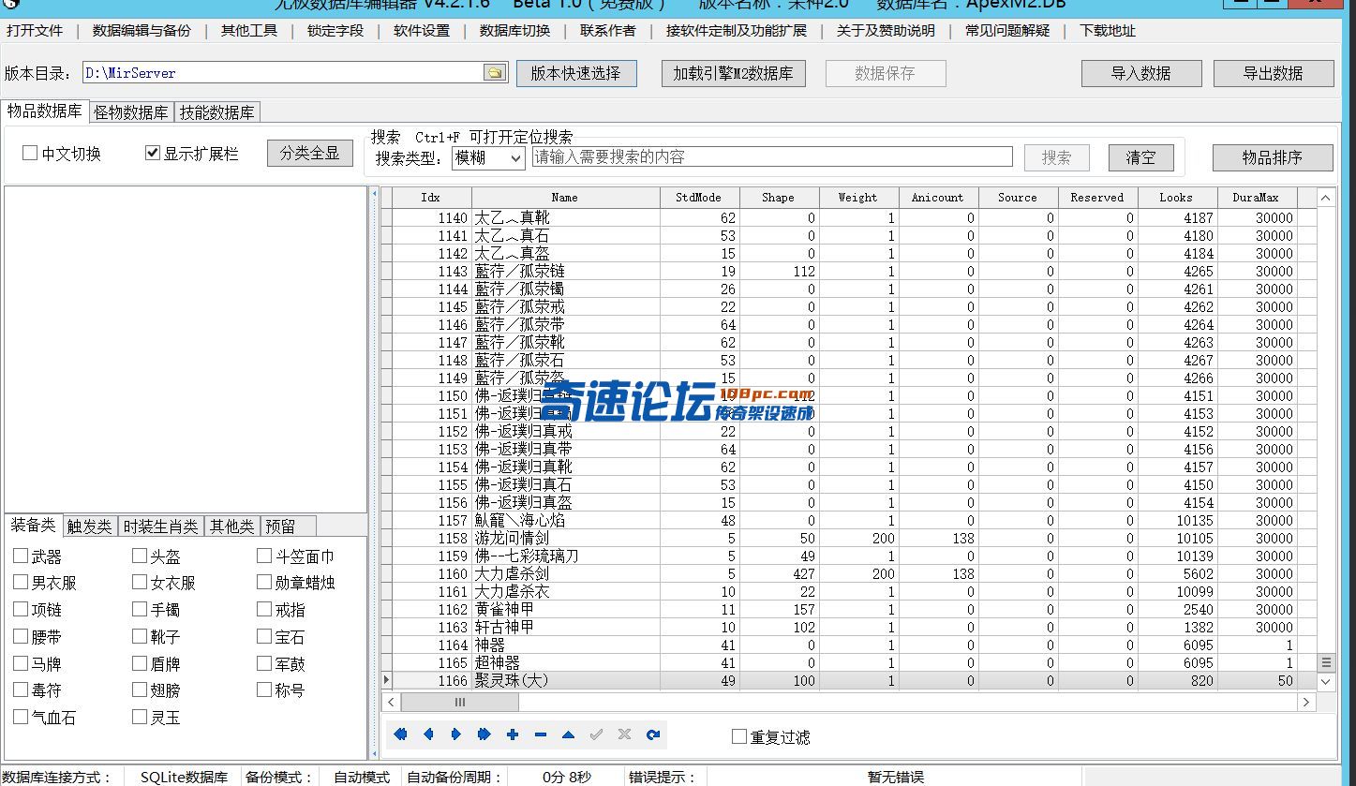Click the post edit checkmark icon
Image resolution: width=1356 pixels, height=786 pixels.
pyautogui.click(x=596, y=734)
